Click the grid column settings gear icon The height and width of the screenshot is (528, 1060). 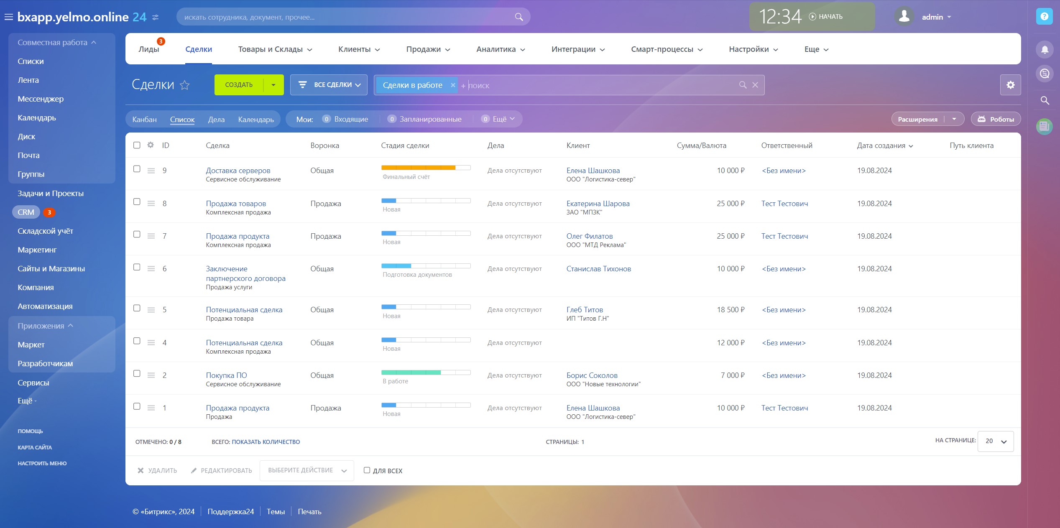pos(151,145)
